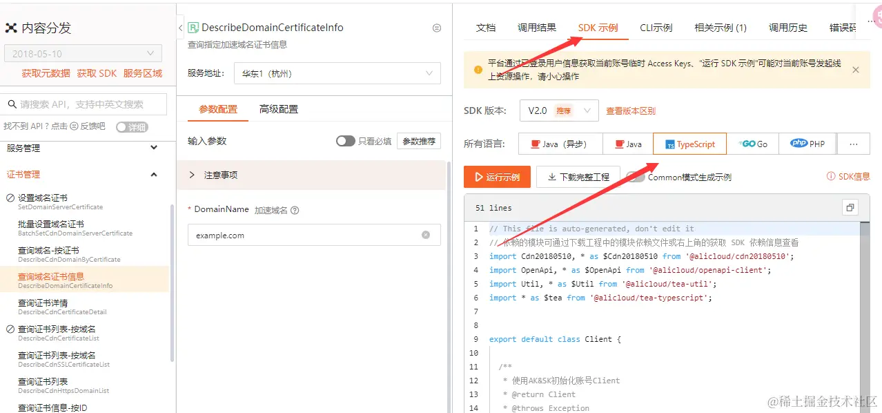
Task: Click the warning exclamation icon in the banner
Action: pos(478,70)
